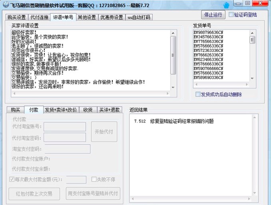The image size is (271, 205).
Task: Open the 其他设置 tab
Action: 87,17
